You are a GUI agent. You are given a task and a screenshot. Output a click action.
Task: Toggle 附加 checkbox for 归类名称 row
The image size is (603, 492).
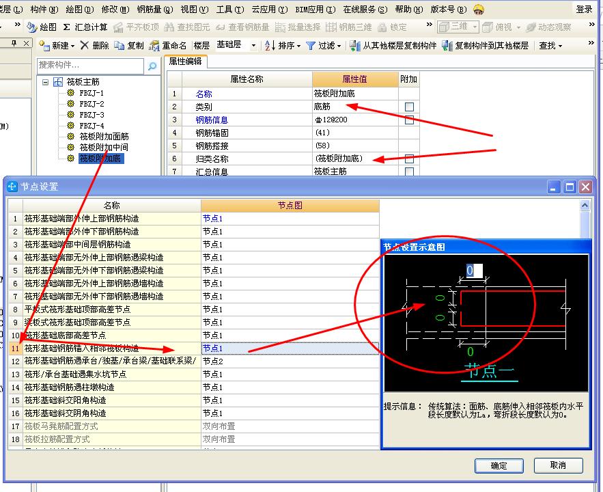[409, 159]
